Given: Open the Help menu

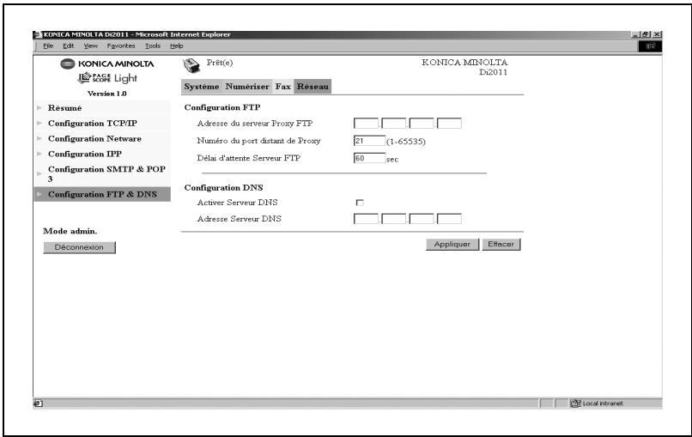Looking at the screenshot, I should coord(177,46).
